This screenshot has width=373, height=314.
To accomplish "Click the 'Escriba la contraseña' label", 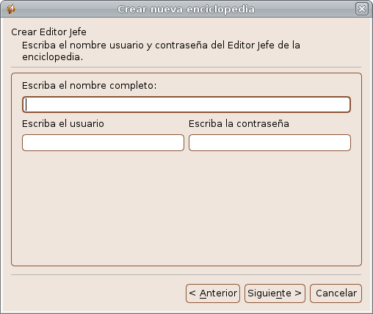I will (x=239, y=123).
